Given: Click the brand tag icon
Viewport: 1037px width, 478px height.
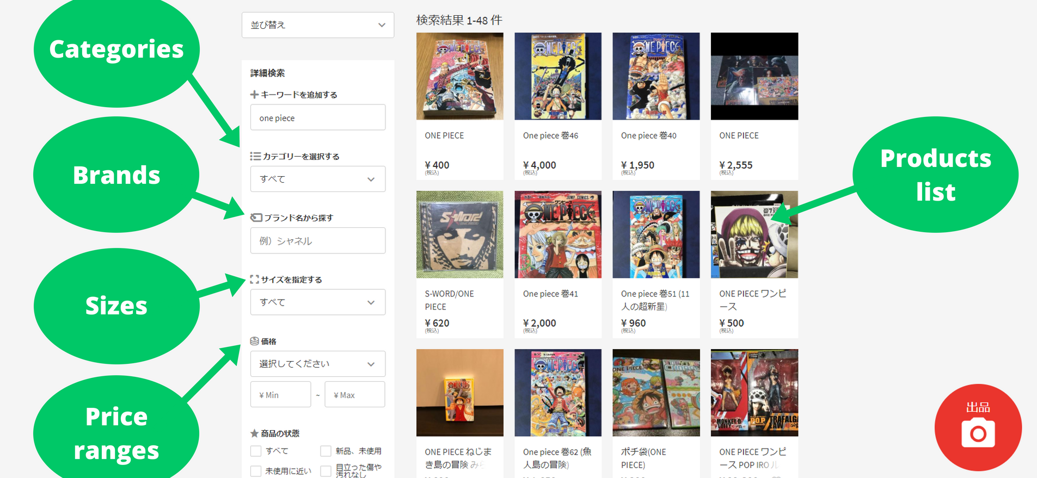Looking at the screenshot, I should (256, 218).
